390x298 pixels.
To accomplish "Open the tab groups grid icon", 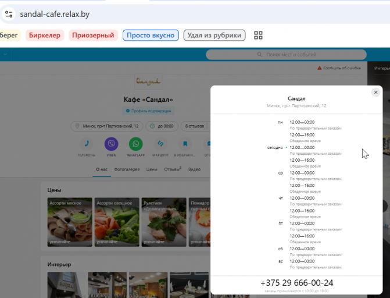I will [258, 36].
